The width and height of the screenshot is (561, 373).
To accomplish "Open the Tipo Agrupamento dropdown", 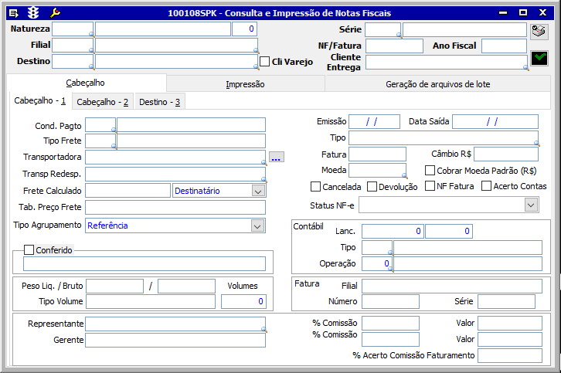I will pos(257,225).
